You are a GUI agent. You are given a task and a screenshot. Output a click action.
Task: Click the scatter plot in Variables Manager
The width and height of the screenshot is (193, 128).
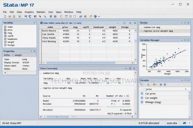point(166,59)
